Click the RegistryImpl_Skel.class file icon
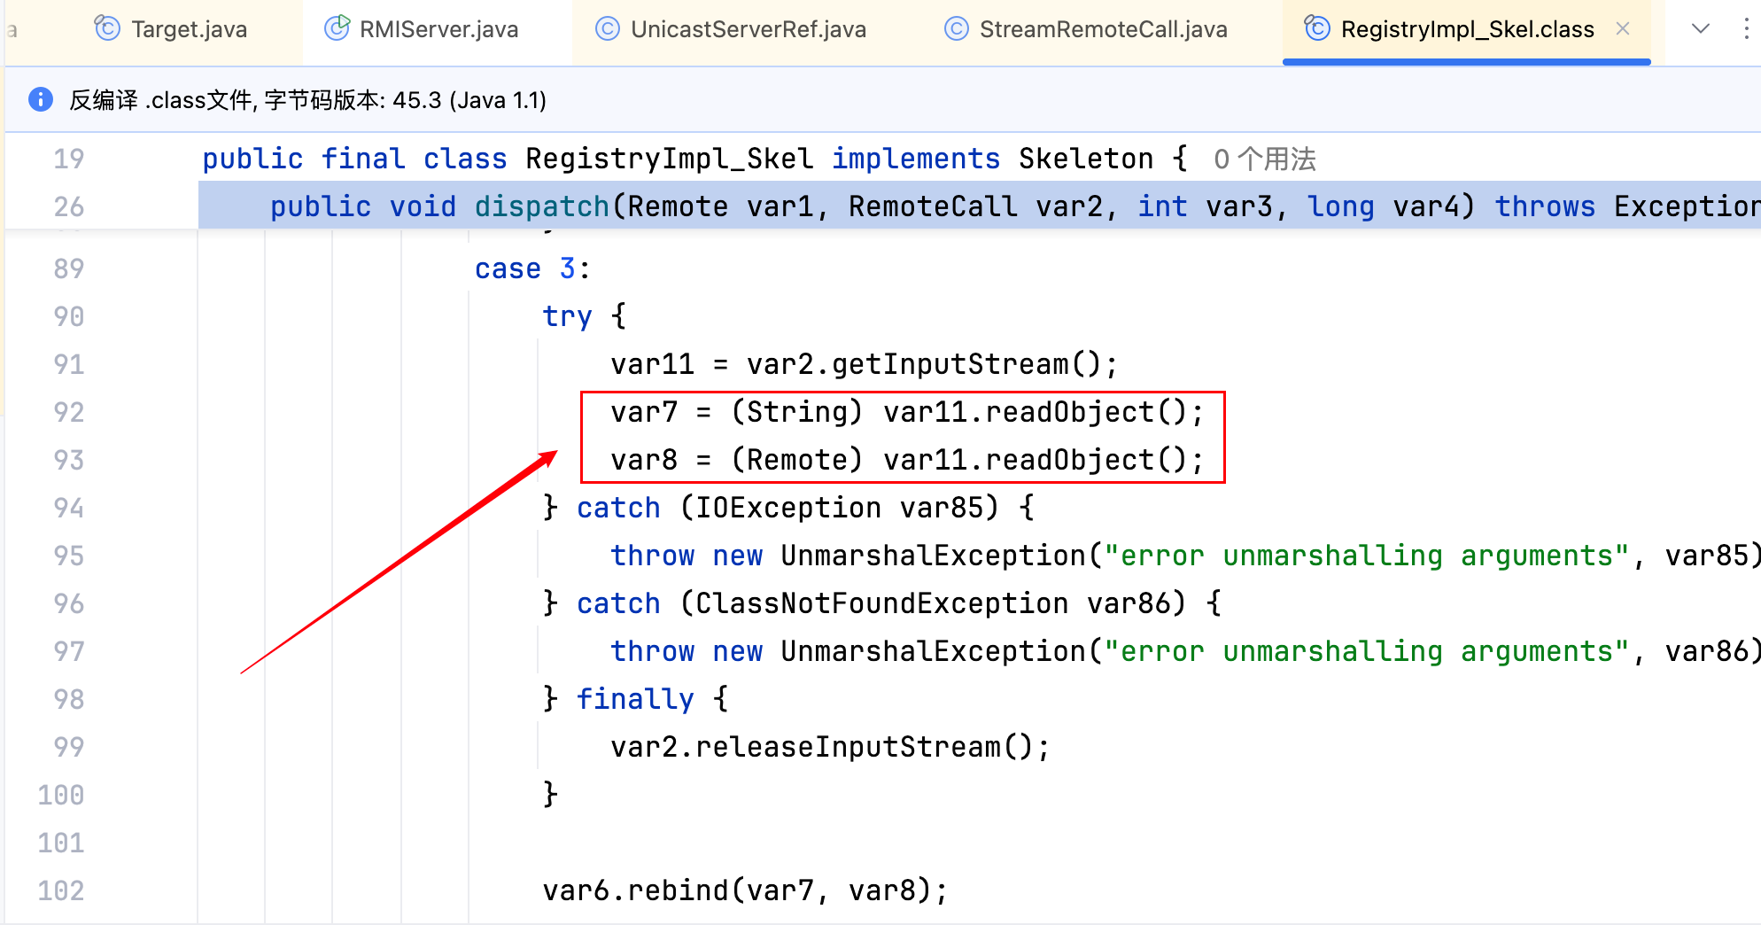Screen dimensions: 1761x925 pyautogui.click(x=1317, y=29)
